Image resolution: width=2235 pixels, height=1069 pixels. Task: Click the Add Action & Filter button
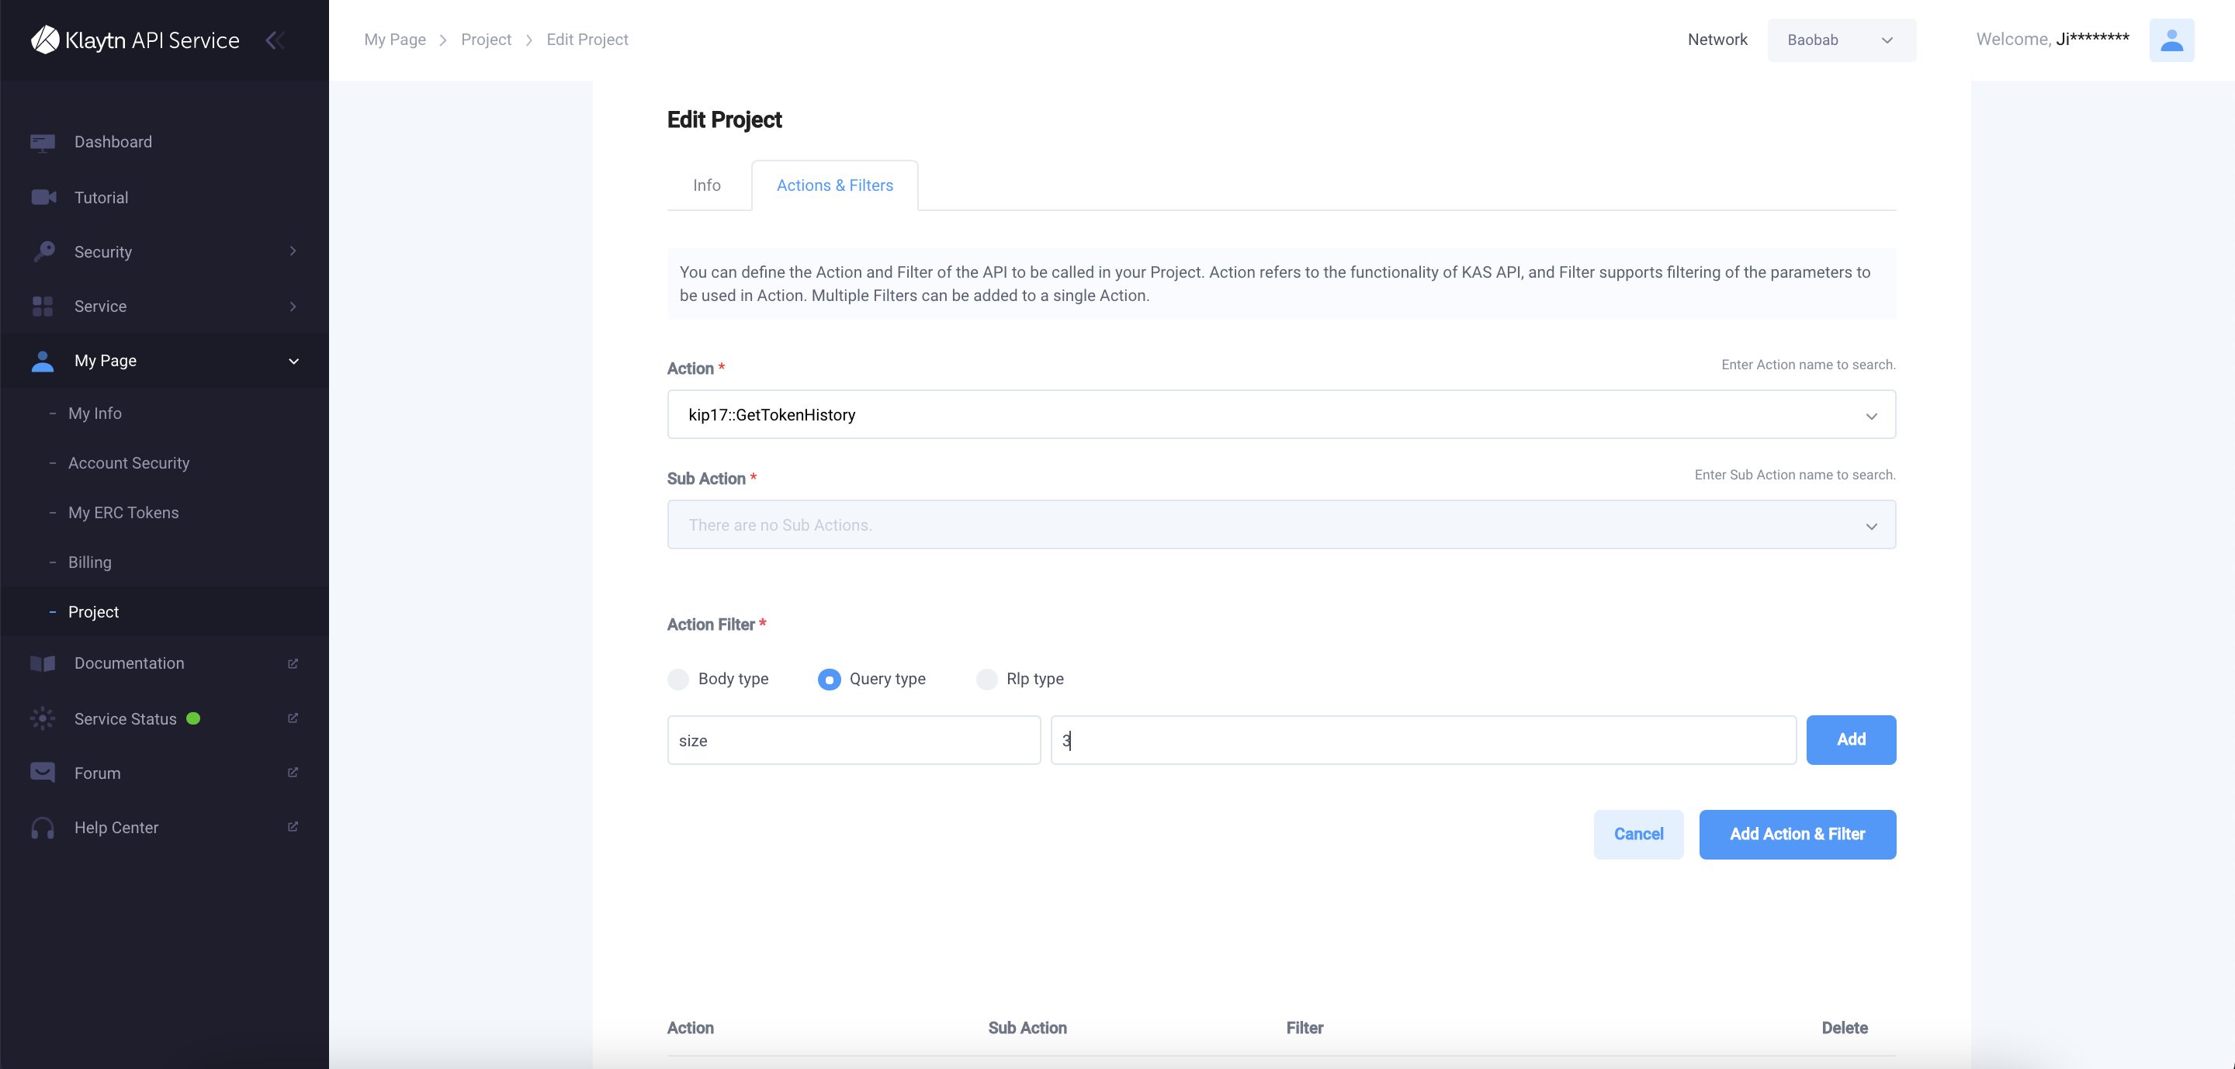point(1797,834)
